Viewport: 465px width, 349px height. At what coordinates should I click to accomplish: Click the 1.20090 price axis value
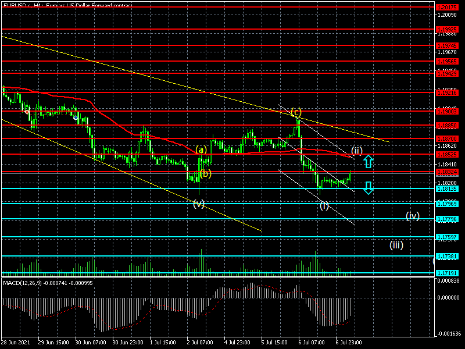tap(448, 15)
